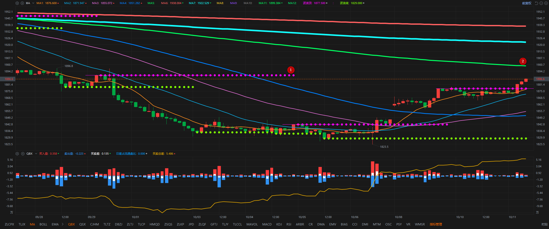Screen dimensions: 549x229
Task: Switch sub-chart to PSY
Action: click(399, 224)
